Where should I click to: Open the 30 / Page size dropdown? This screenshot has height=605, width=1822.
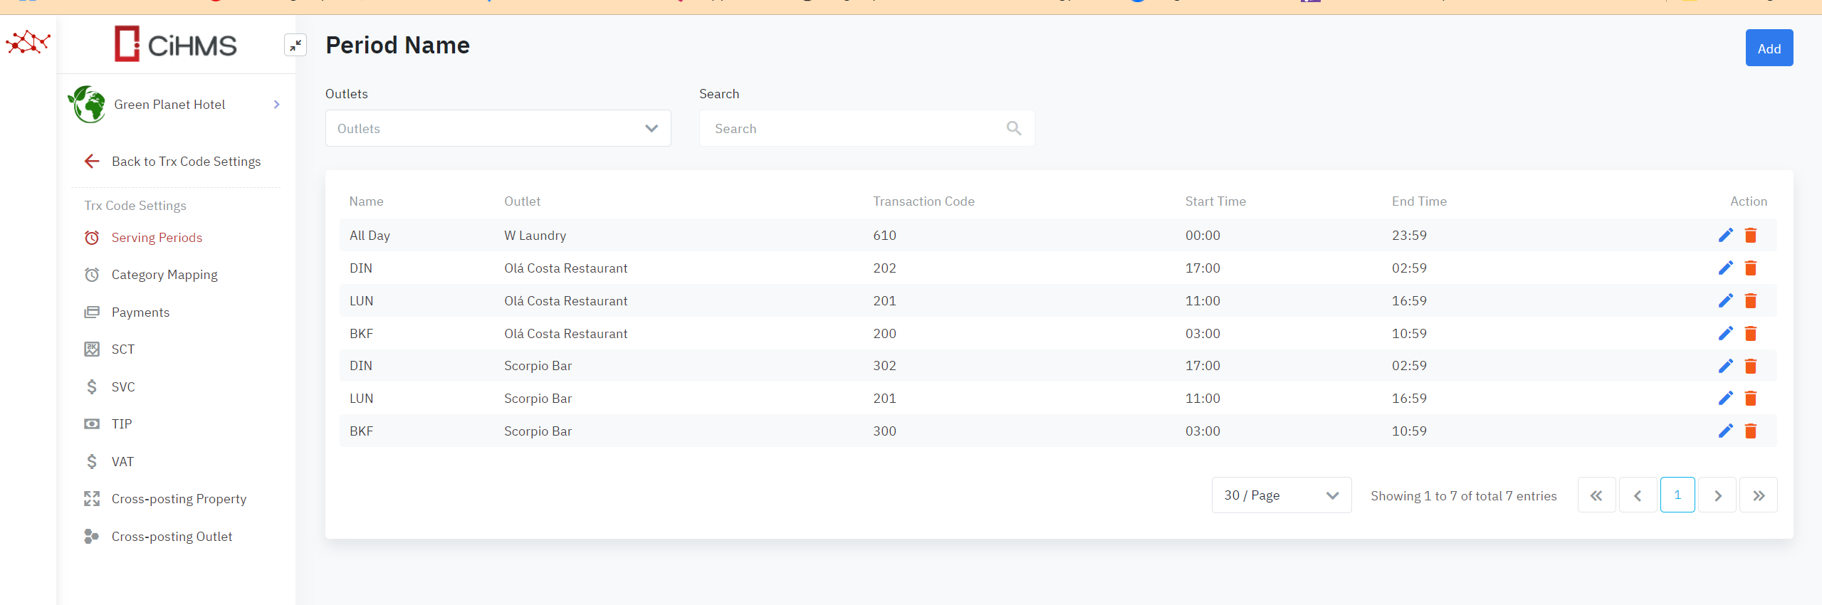click(1281, 495)
